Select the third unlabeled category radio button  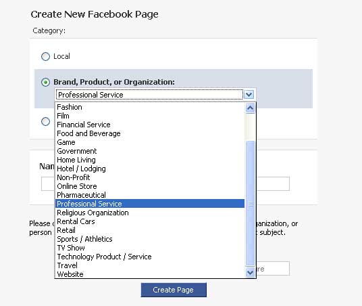click(45, 122)
